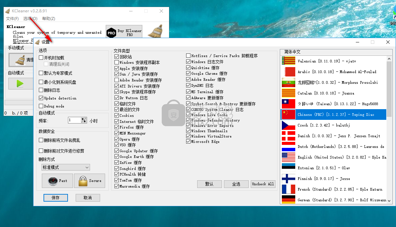Click language list scrollbar down arrow
Screen dimensions: 396x227
[x=389, y=201]
